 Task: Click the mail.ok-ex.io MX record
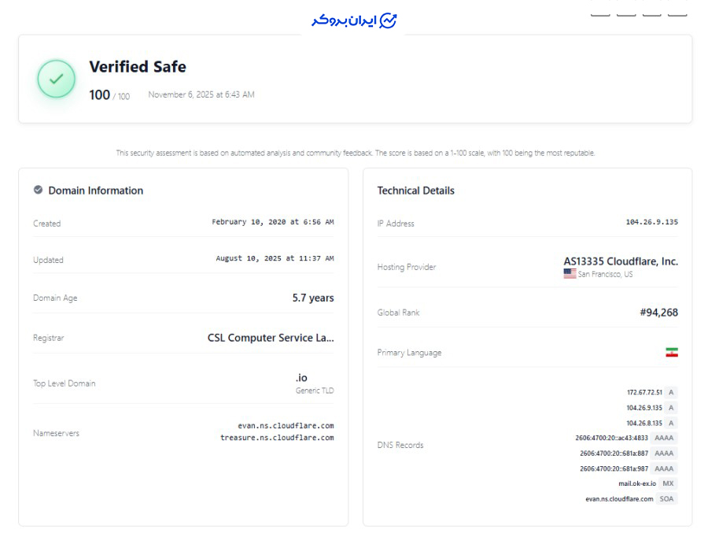[x=636, y=483]
